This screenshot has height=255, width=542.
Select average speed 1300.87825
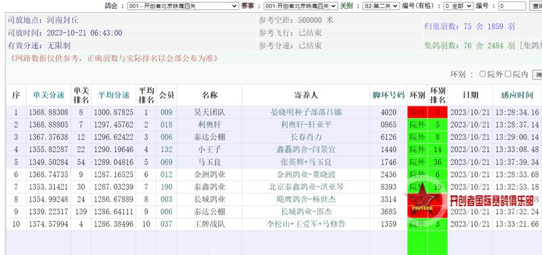click(114, 113)
